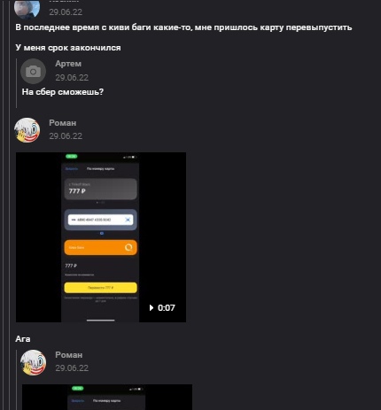Select the message "У меня срок закончился"
This screenshot has height=410, width=381.
pos(68,48)
